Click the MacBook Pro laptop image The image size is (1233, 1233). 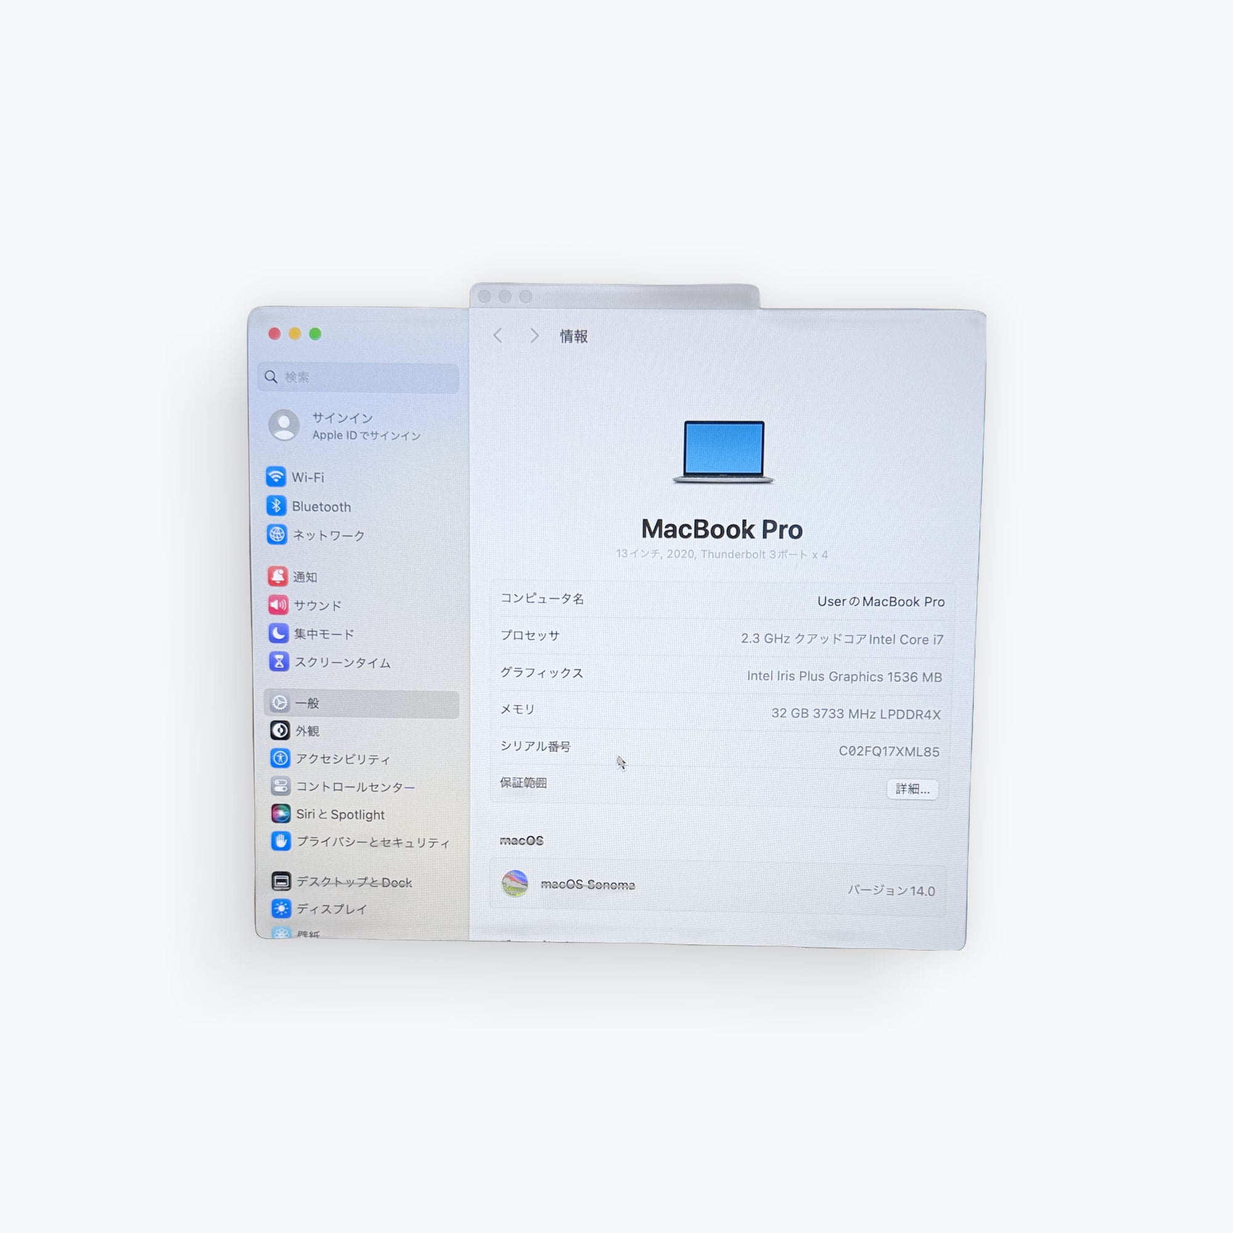tap(723, 452)
